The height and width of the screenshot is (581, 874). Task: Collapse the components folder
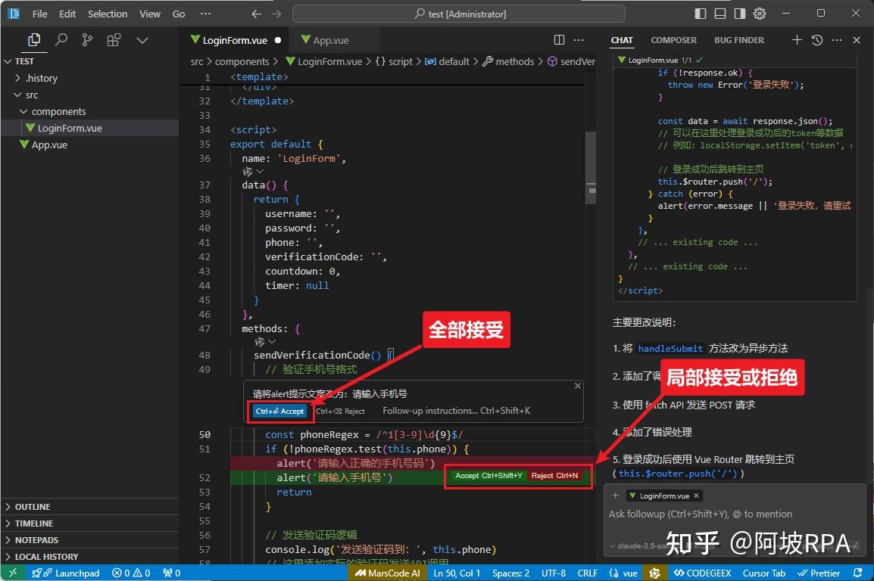click(x=58, y=111)
